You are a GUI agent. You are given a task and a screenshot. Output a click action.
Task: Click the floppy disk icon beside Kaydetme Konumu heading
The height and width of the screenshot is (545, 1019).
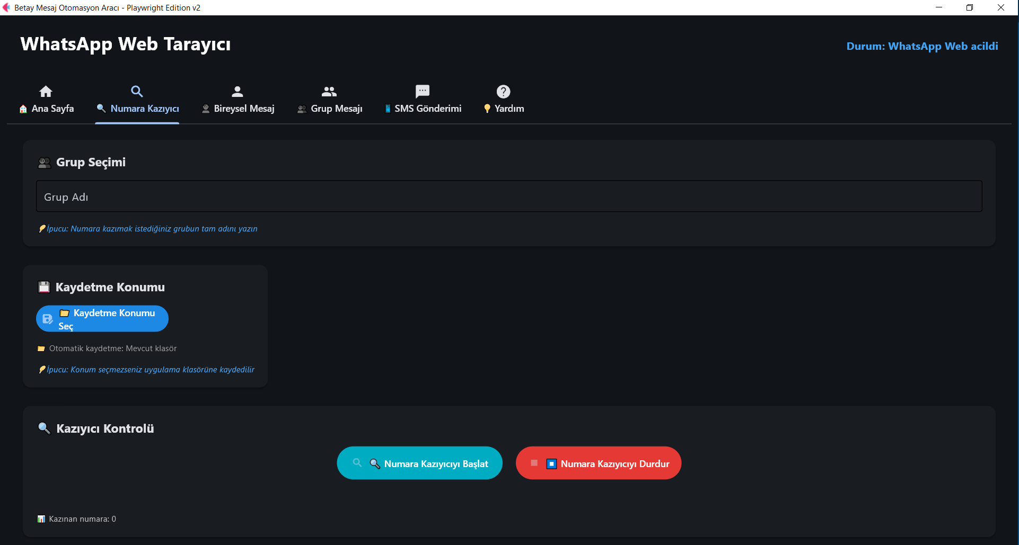click(44, 287)
